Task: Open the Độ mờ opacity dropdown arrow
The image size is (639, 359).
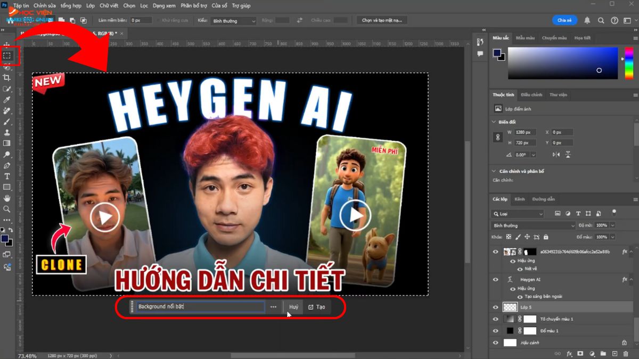Action: pos(612,226)
